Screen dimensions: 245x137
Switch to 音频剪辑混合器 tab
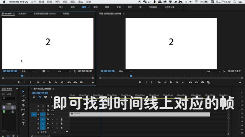click(45, 14)
